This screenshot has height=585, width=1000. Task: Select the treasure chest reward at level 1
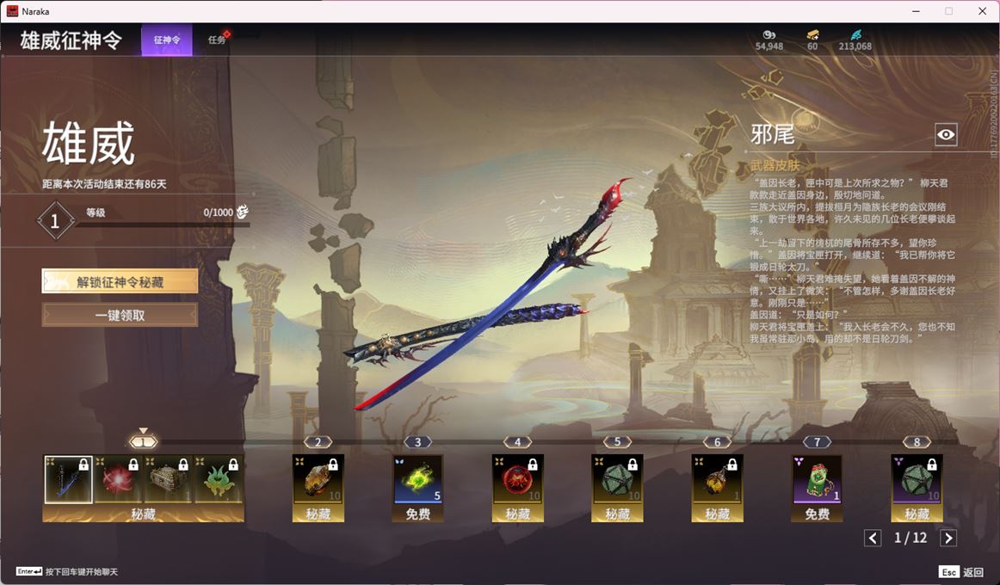pyautogui.click(x=168, y=479)
